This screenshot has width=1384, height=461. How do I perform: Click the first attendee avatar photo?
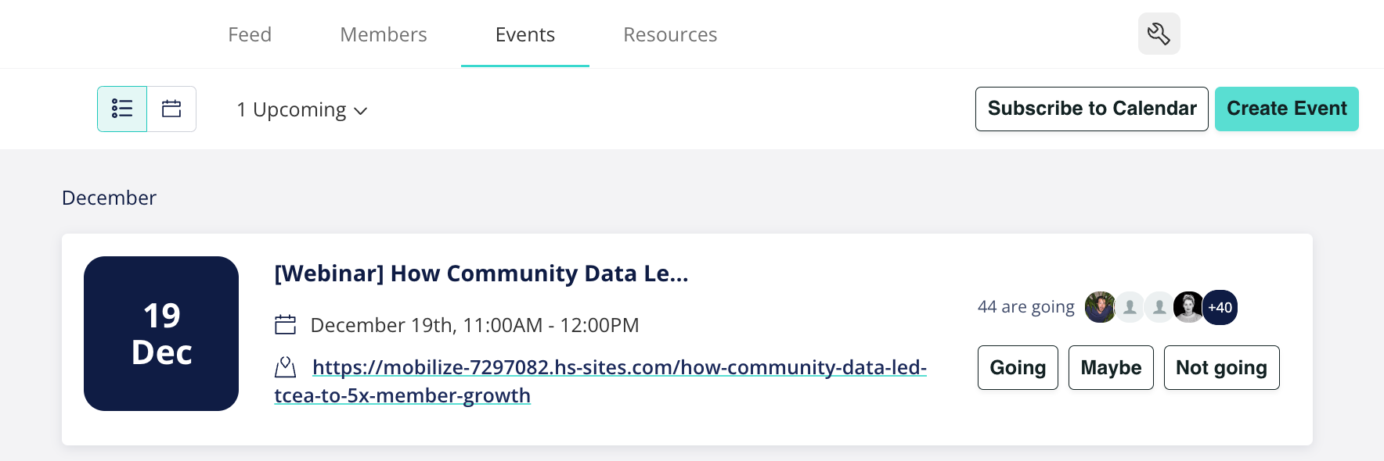(x=1100, y=307)
